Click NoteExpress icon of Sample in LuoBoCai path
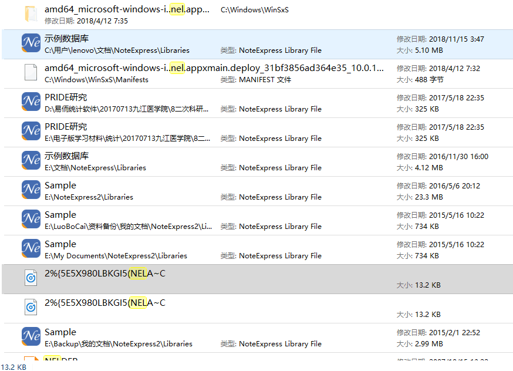Image resolution: width=513 pixels, height=371 pixels. tap(31, 219)
